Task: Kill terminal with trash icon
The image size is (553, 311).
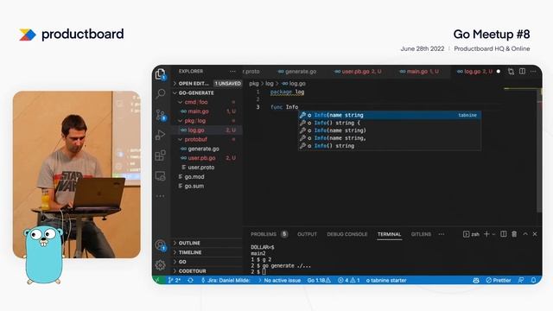Action: 514,234
